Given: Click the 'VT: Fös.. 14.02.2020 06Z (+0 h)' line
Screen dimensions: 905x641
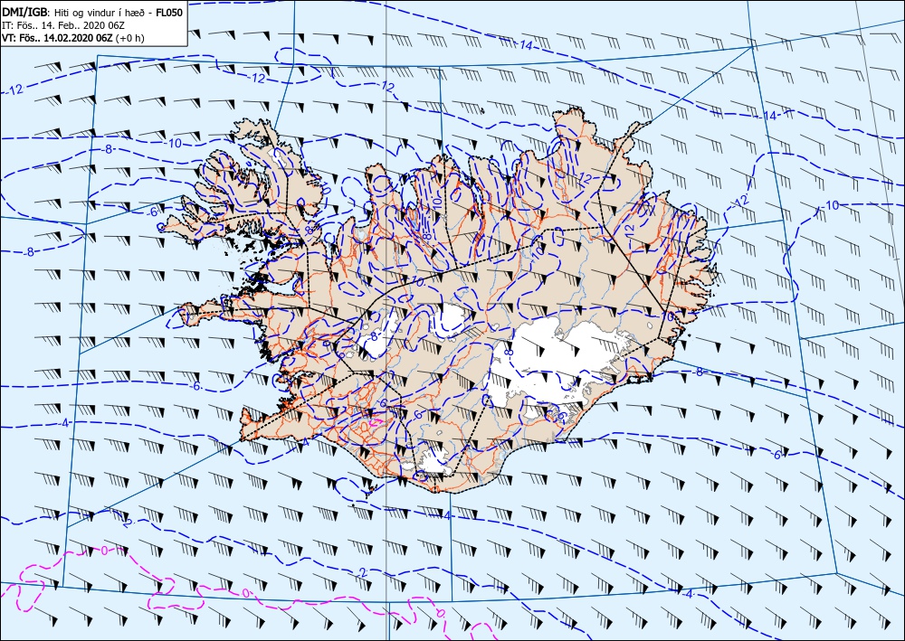Looking at the screenshot, I should (73, 38).
